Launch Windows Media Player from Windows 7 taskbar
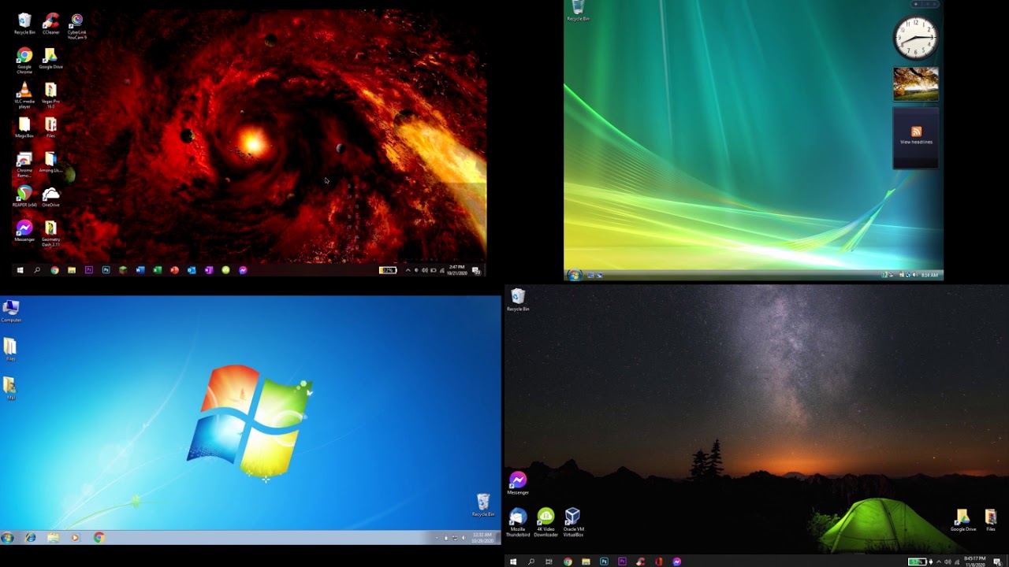This screenshot has width=1009, height=567. (x=75, y=538)
